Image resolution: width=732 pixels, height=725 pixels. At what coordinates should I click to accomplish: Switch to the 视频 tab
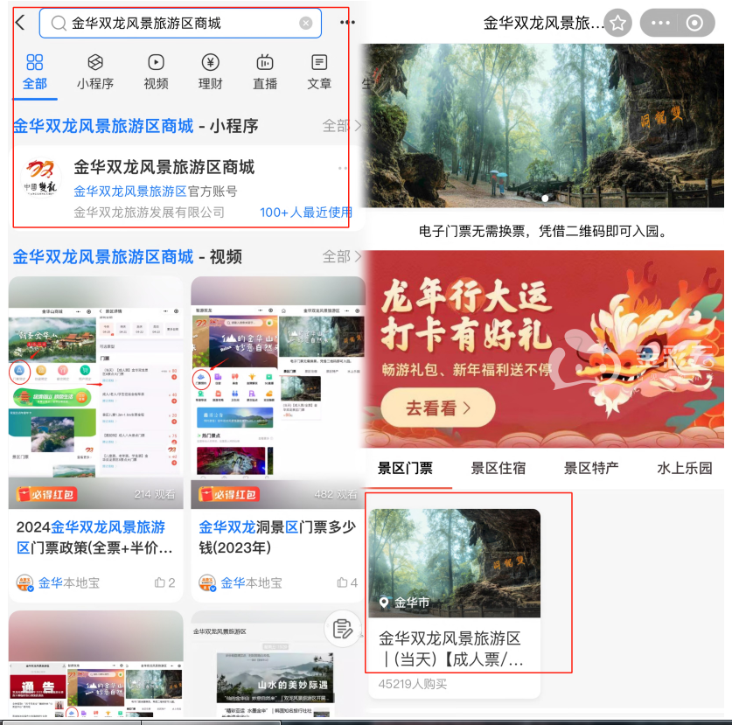point(156,73)
